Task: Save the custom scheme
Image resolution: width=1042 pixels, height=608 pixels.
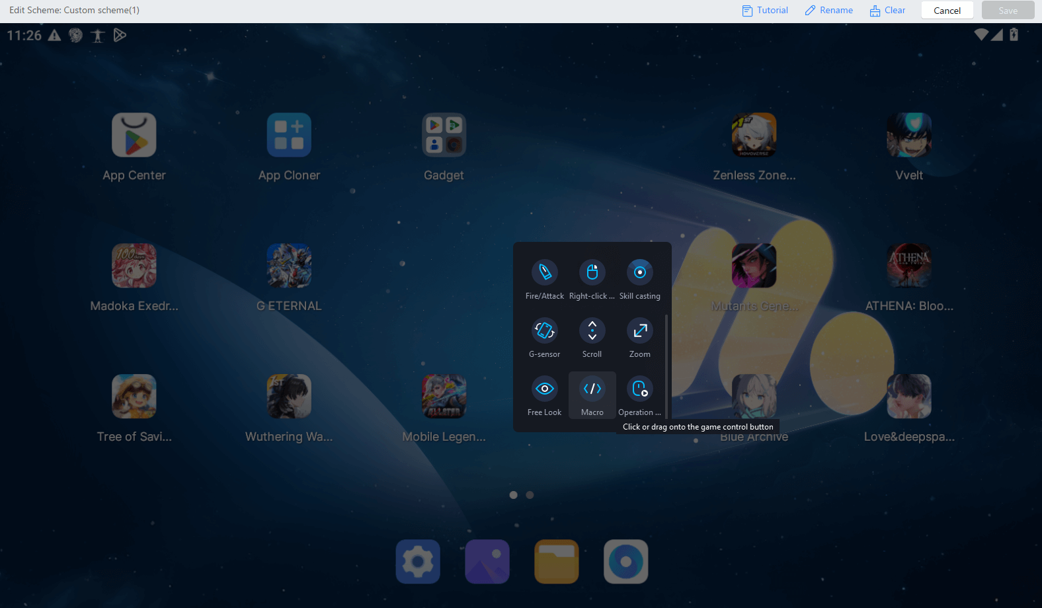Action: pos(1008,10)
